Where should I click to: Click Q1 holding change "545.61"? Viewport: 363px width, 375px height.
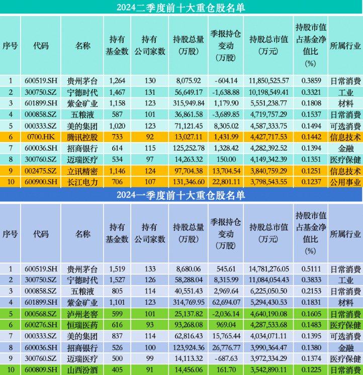pyautogui.click(x=226, y=269)
